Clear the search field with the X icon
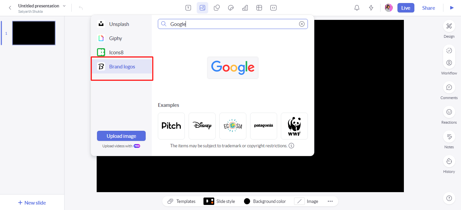 pyautogui.click(x=302, y=24)
